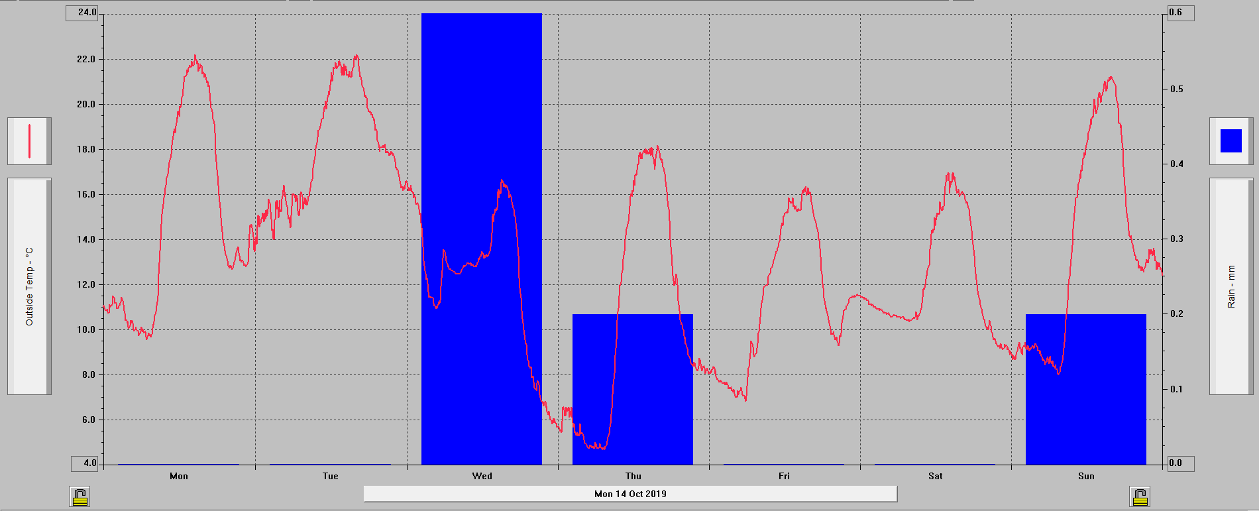Click the Mon day label on the axis
Image resolution: width=1259 pixels, height=511 pixels.
click(179, 476)
